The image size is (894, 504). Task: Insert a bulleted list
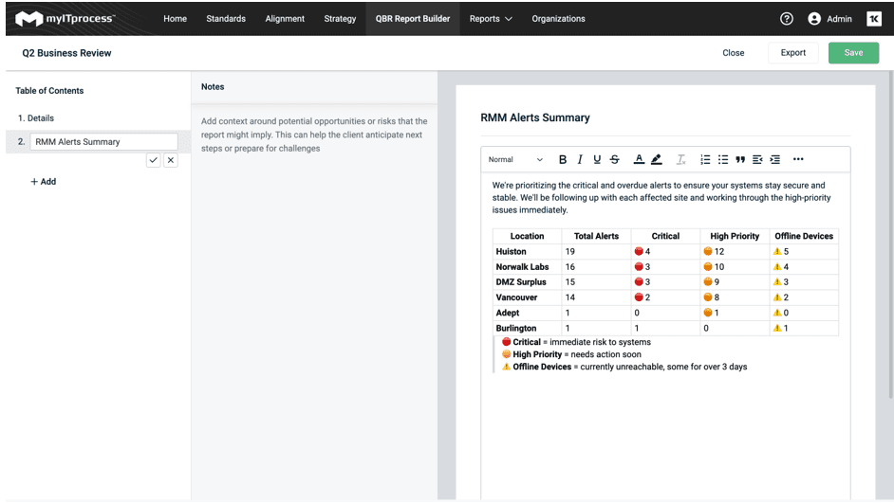[x=723, y=160]
